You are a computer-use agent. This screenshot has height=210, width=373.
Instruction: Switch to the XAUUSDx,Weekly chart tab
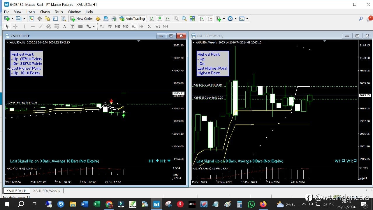tap(47, 191)
